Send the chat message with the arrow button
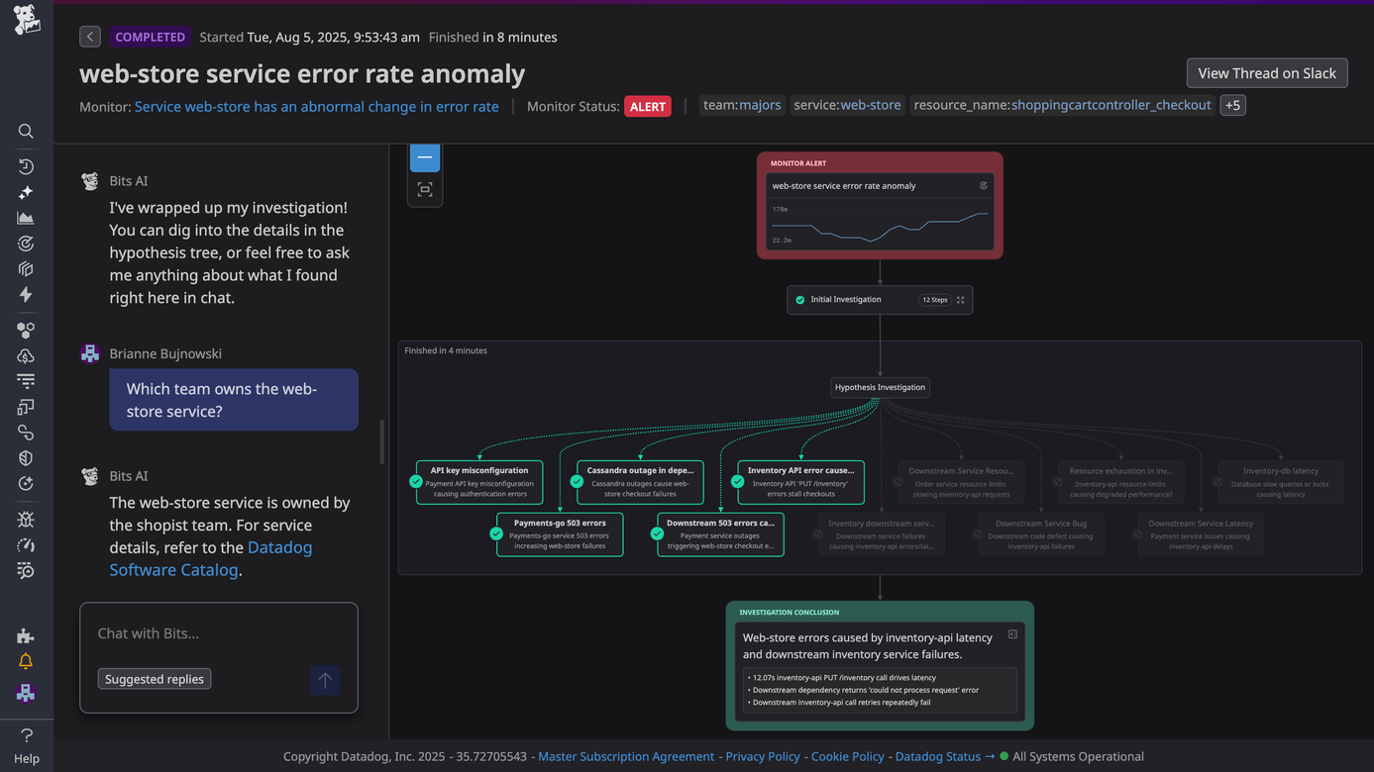This screenshot has height=772, width=1374. (325, 680)
